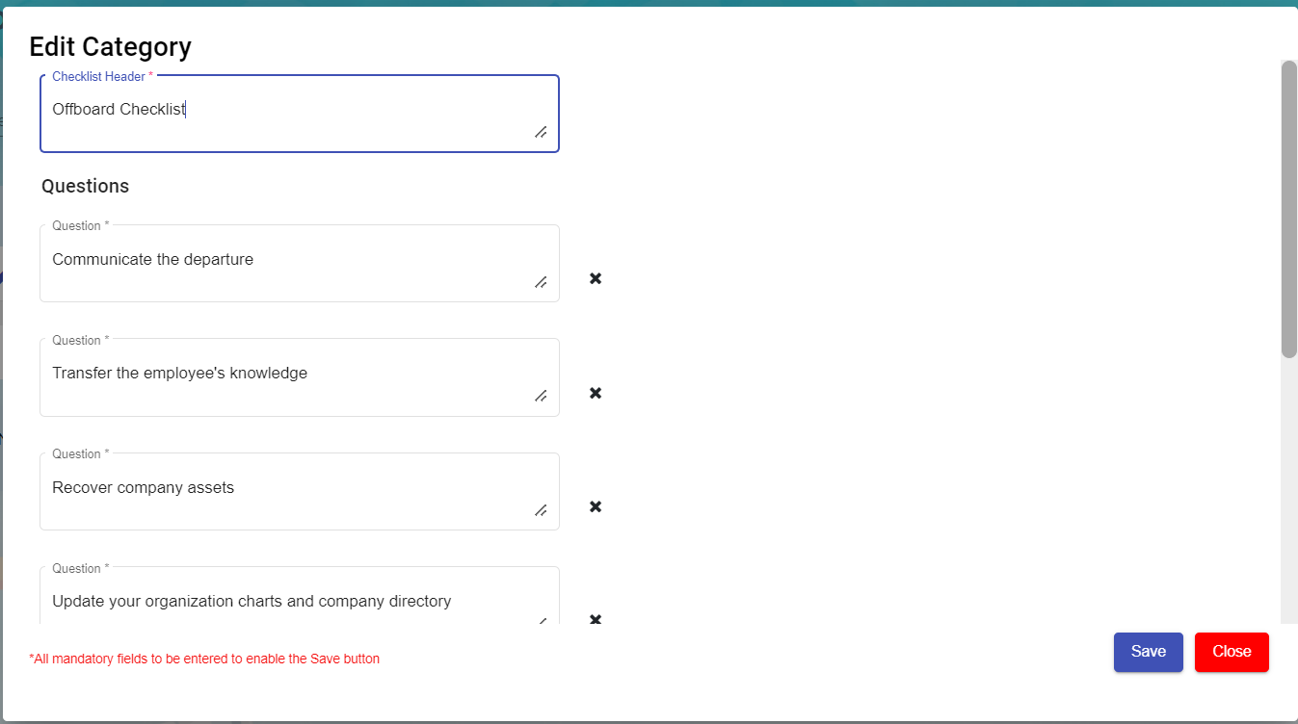Click resize grip in "Communicate the departure" box
The image size is (1298, 724).
[541, 282]
